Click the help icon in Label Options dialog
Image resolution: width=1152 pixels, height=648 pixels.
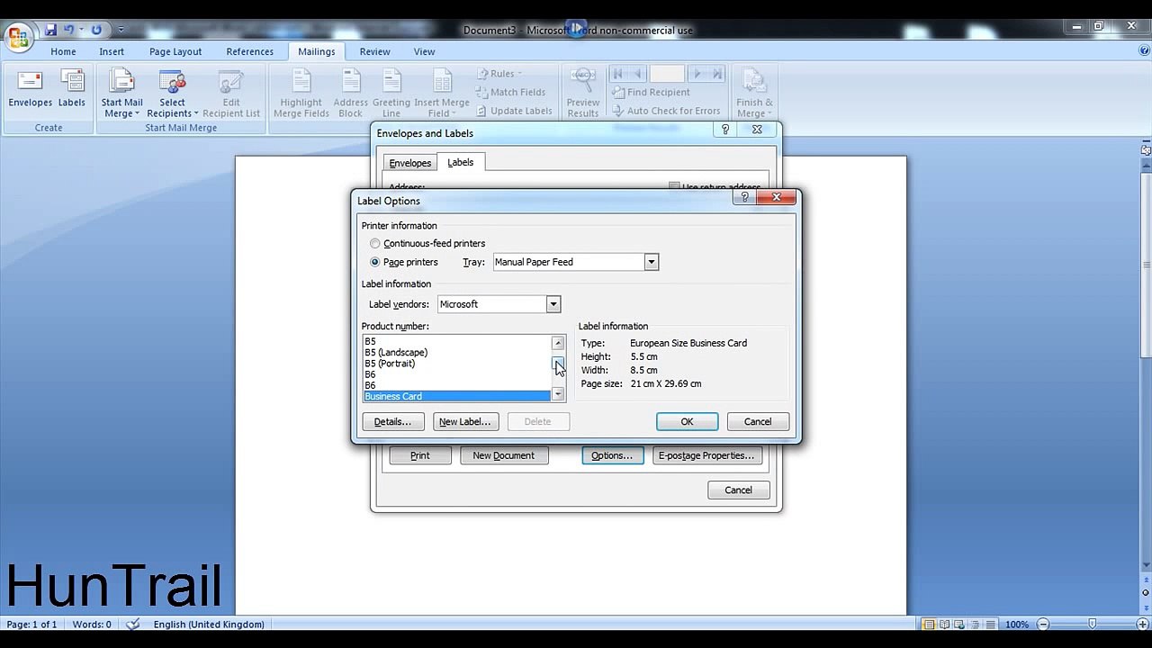(745, 197)
